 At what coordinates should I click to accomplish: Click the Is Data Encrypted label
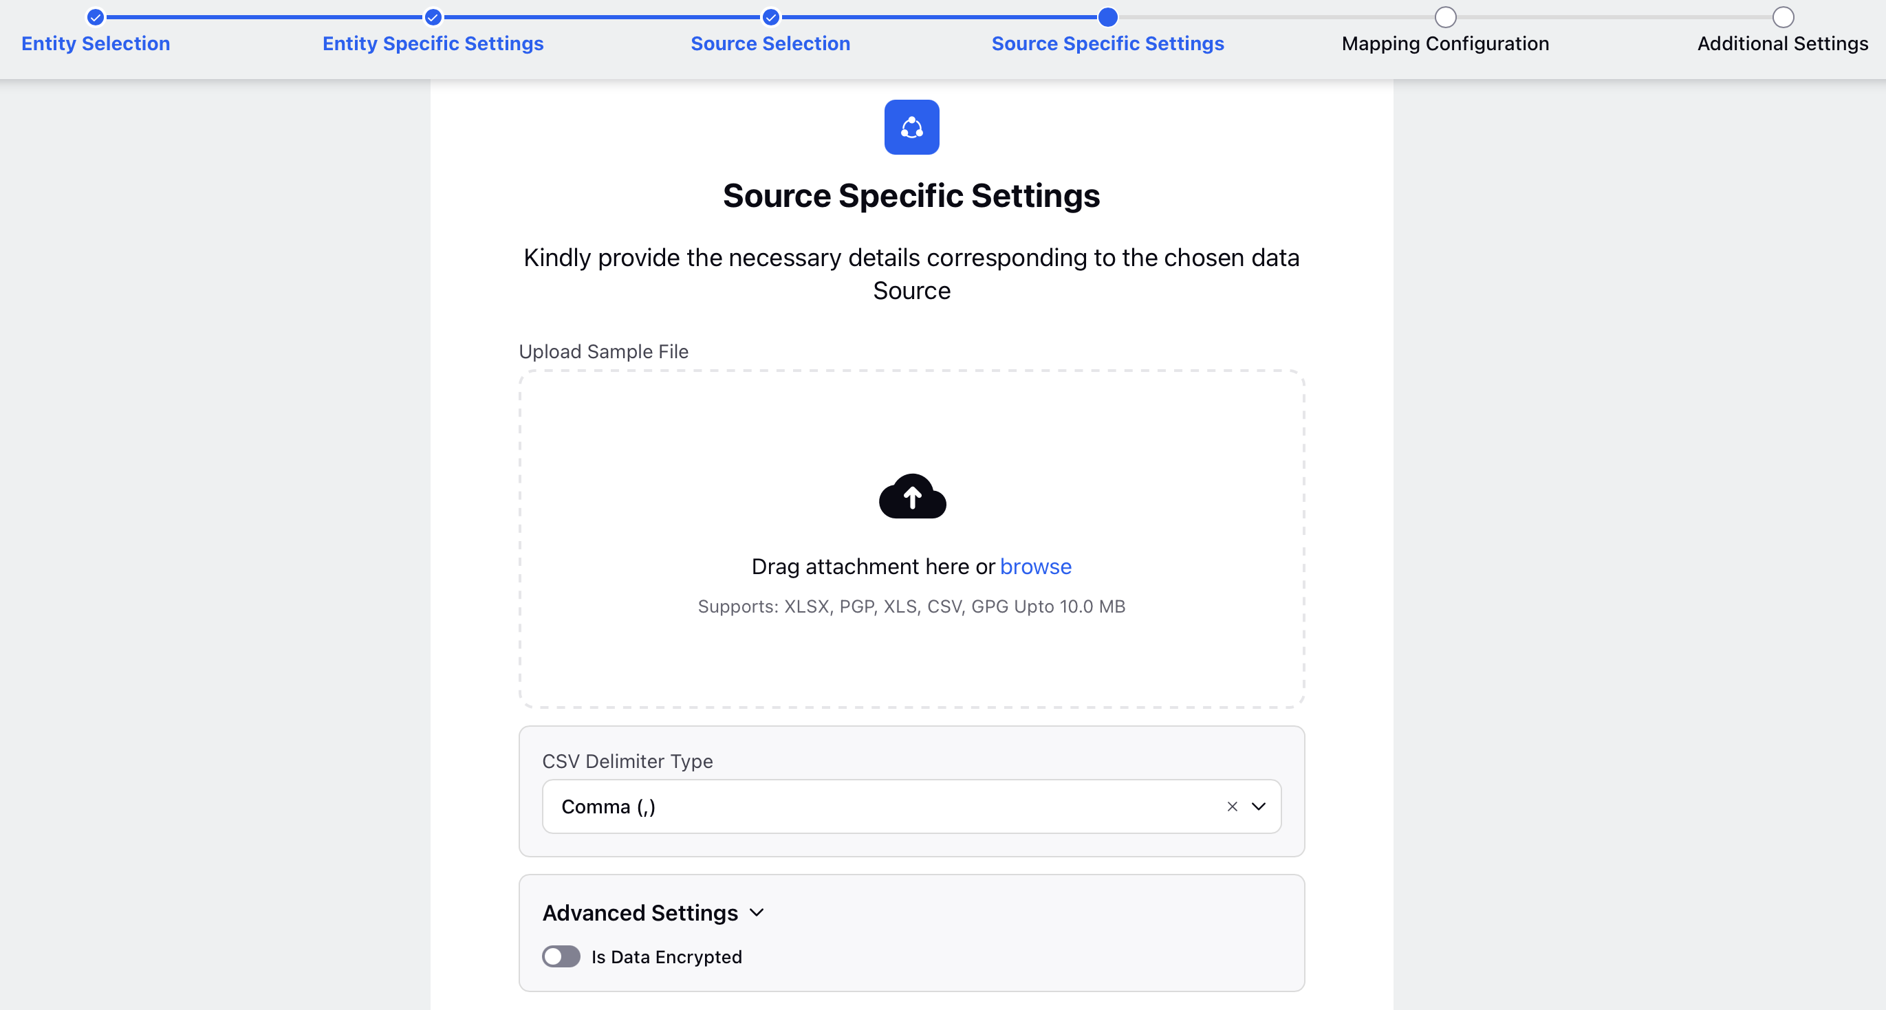pos(666,956)
